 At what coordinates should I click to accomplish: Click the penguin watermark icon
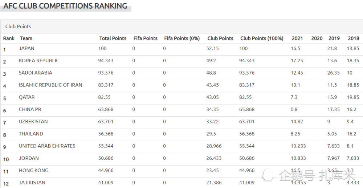click(x=268, y=175)
